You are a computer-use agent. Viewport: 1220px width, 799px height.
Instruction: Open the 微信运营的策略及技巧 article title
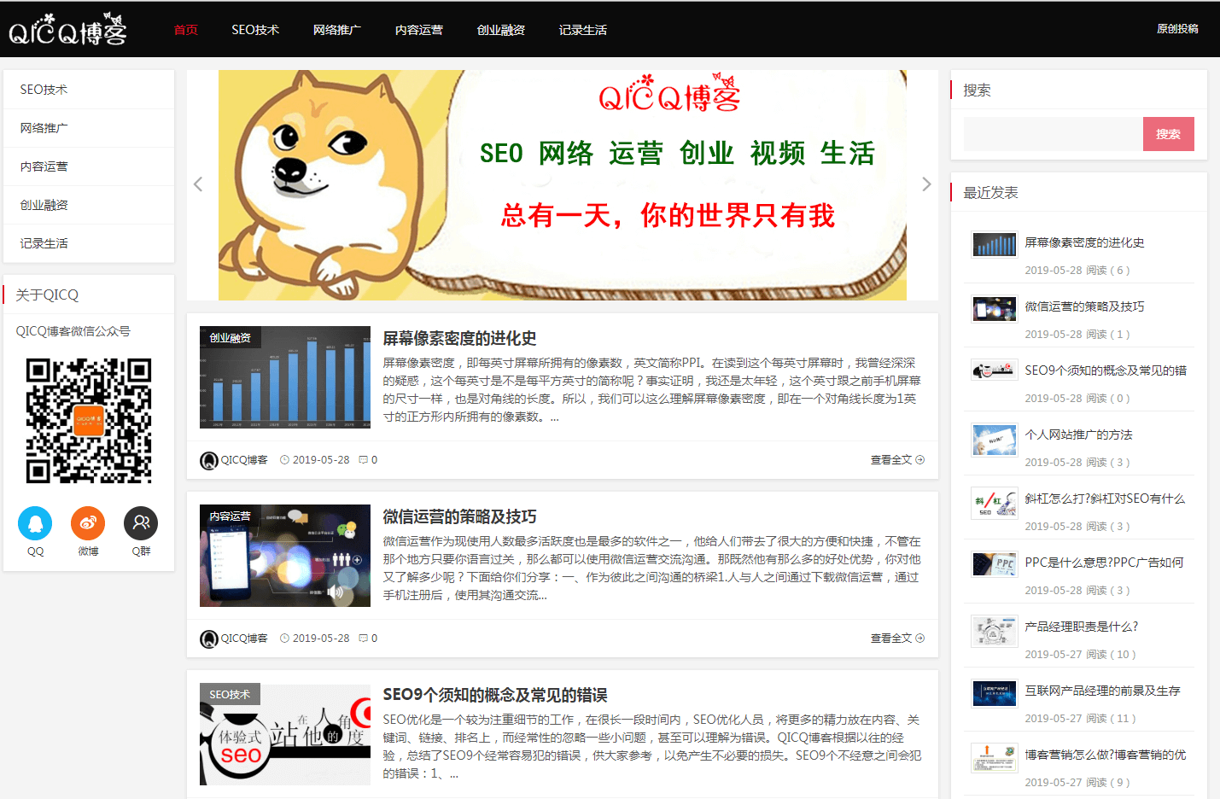click(459, 516)
